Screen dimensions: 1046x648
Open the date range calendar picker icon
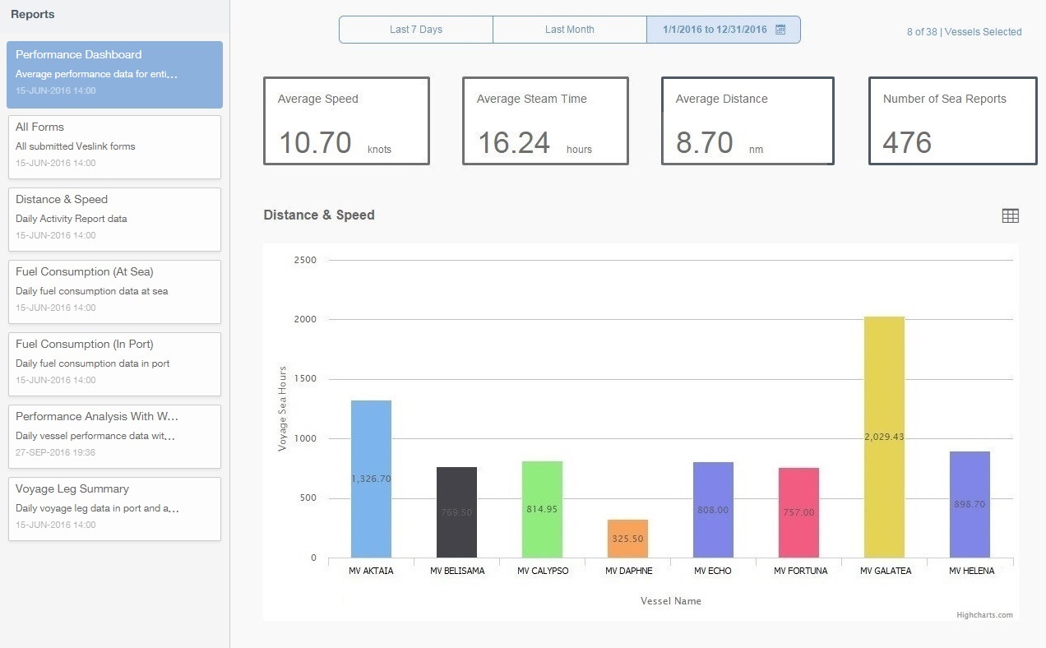[780, 29]
